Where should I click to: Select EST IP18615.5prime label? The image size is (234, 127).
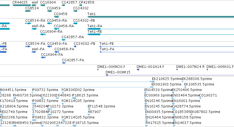[85, 95]
